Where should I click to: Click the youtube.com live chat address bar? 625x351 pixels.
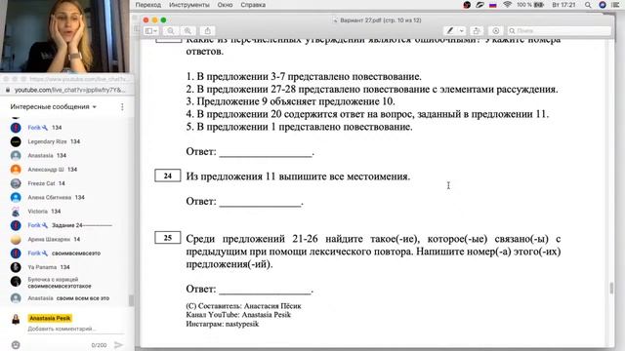69,90
